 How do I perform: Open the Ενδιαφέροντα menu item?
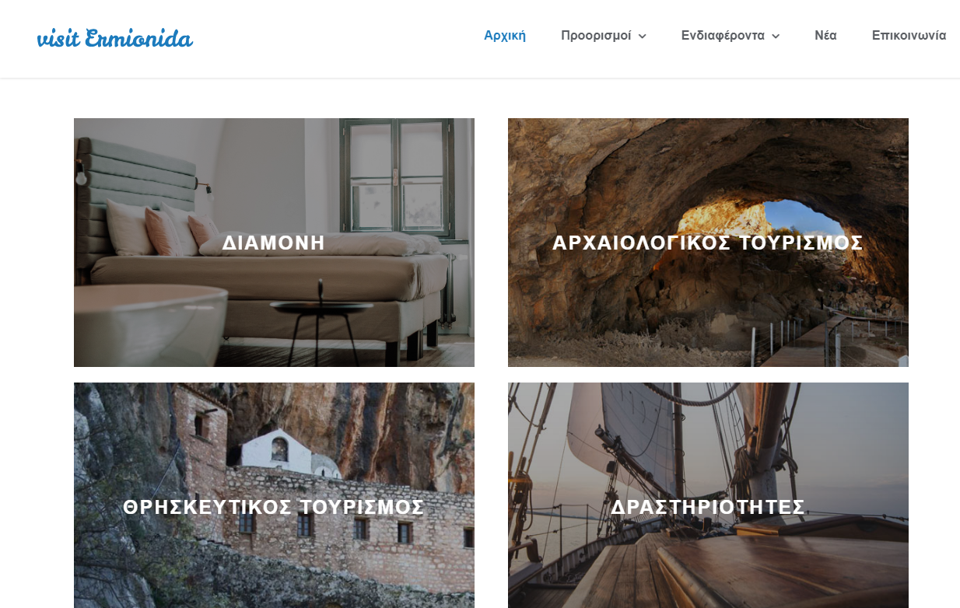click(723, 36)
